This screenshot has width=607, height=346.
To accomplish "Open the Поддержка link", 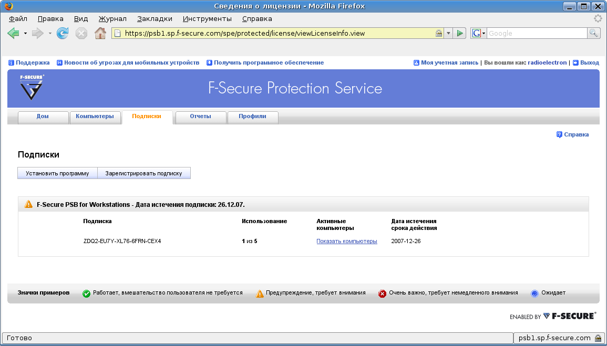I will click(x=33, y=62).
